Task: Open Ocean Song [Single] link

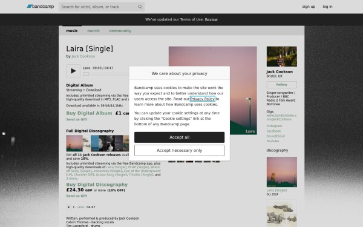Action: (x=111, y=175)
